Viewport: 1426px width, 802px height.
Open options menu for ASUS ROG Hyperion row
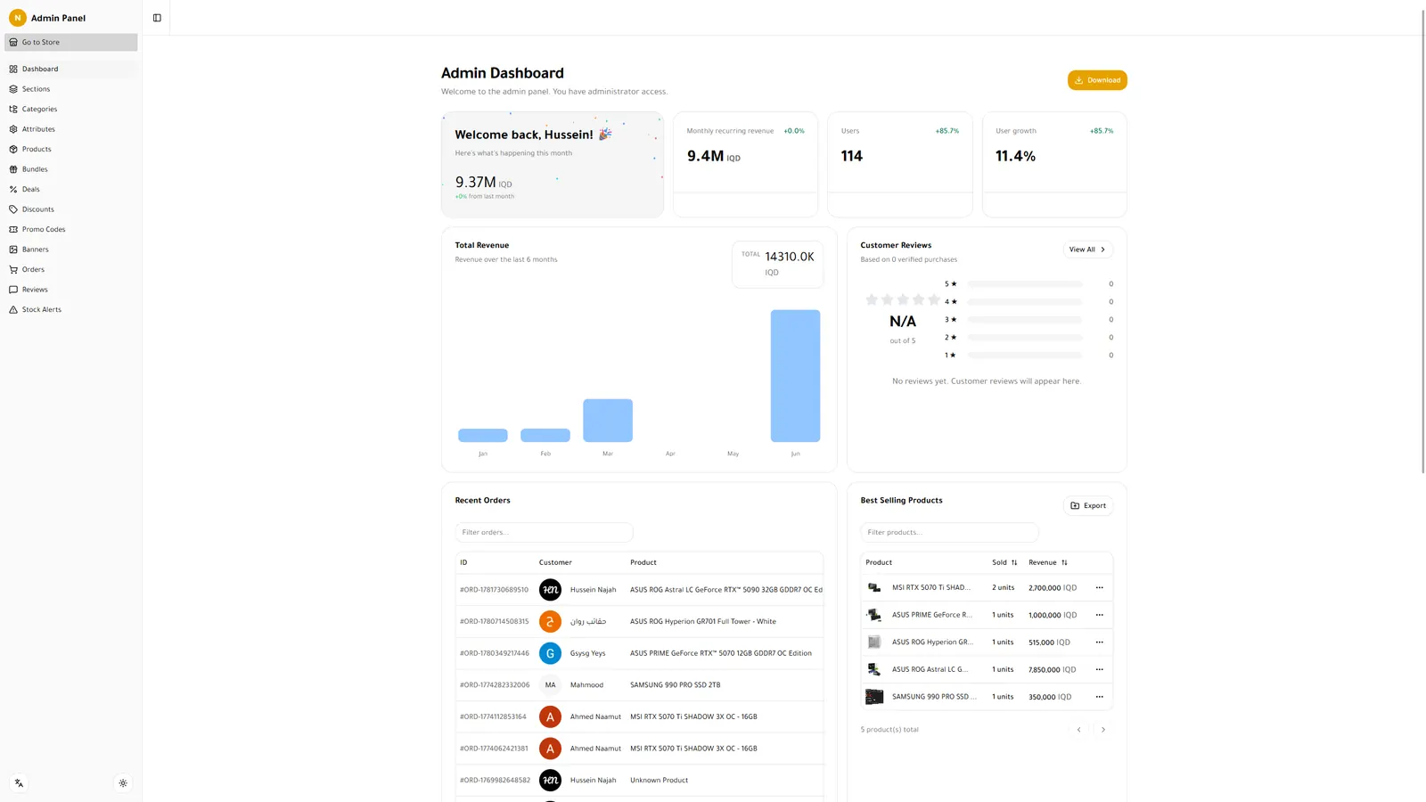click(x=1099, y=642)
